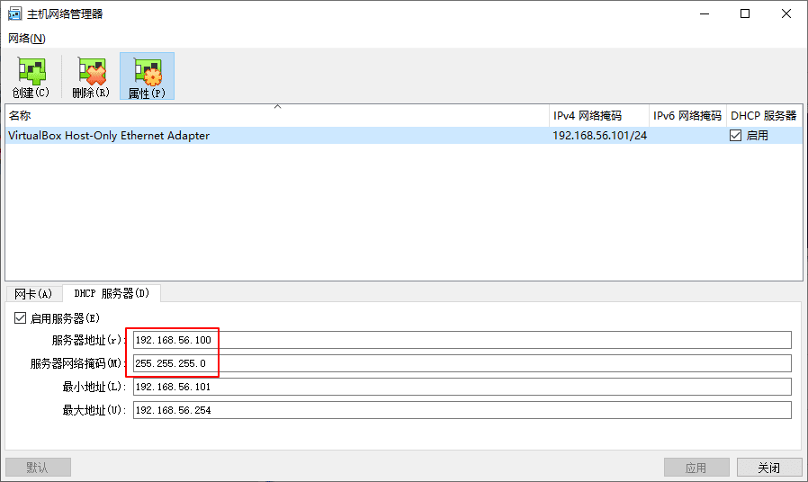The width and height of the screenshot is (808, 482).
Task: Click the 最大地址 input field
Action: 462,410
